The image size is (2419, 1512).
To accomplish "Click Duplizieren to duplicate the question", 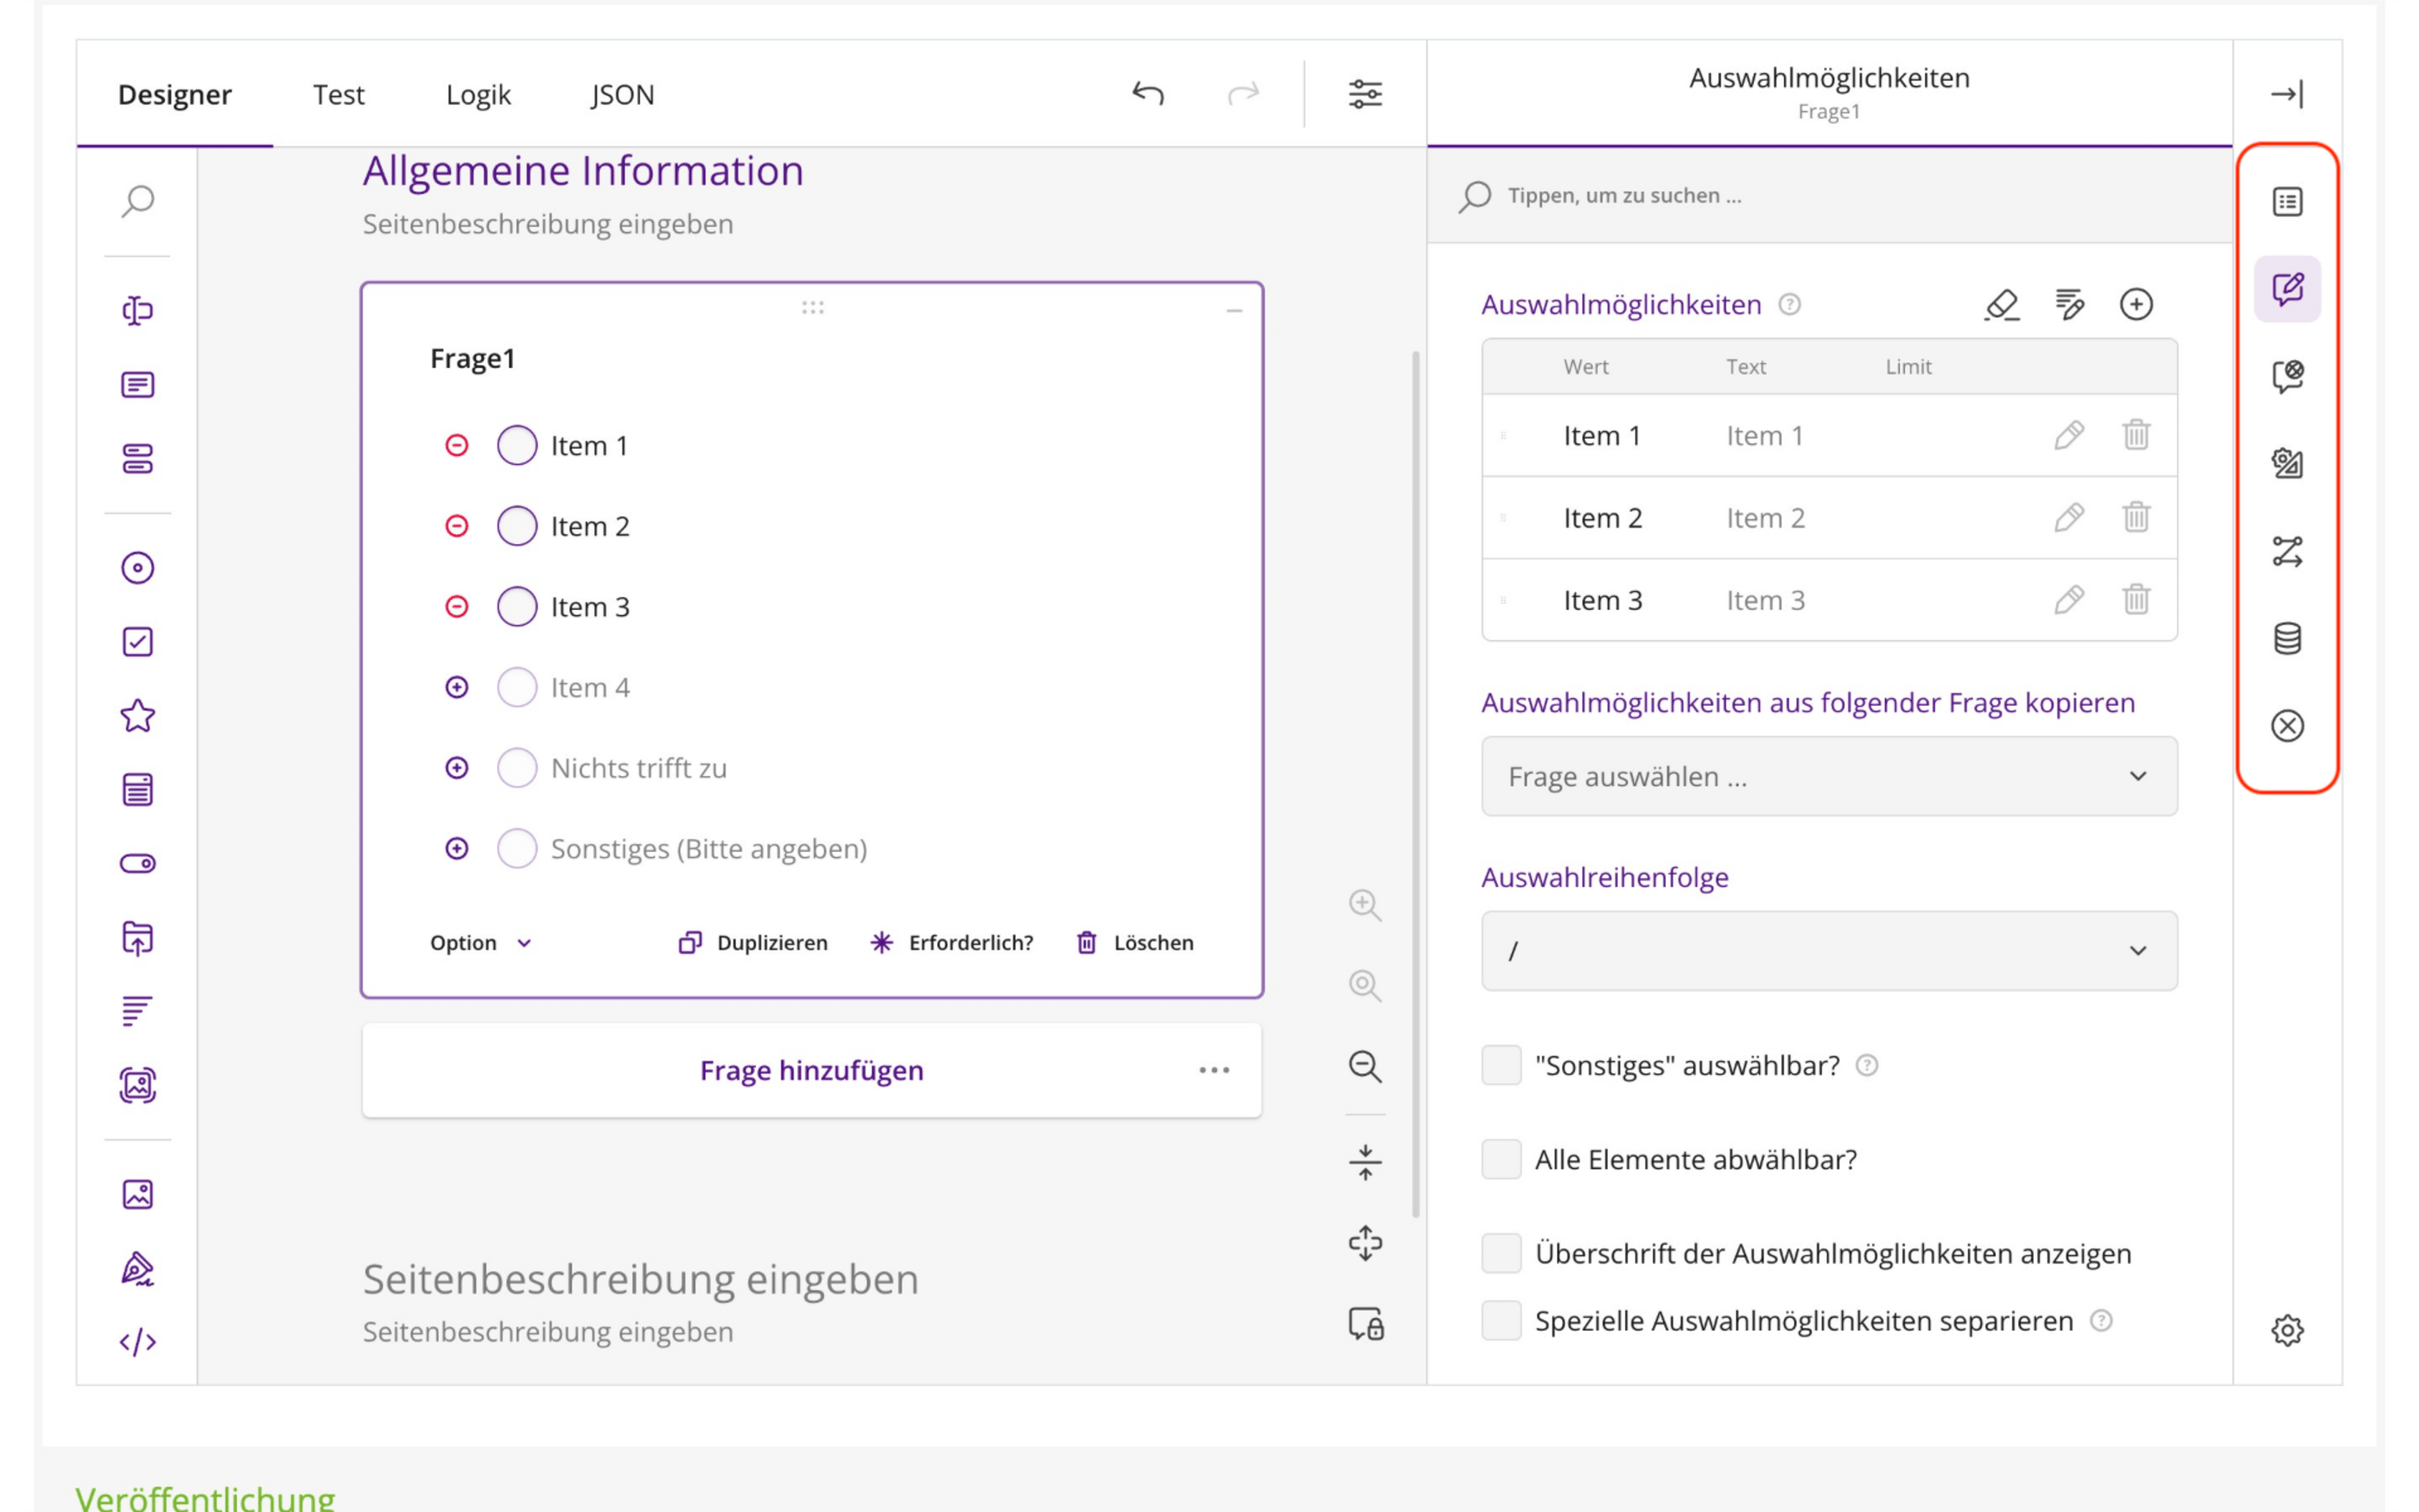I will coord(753,943).
